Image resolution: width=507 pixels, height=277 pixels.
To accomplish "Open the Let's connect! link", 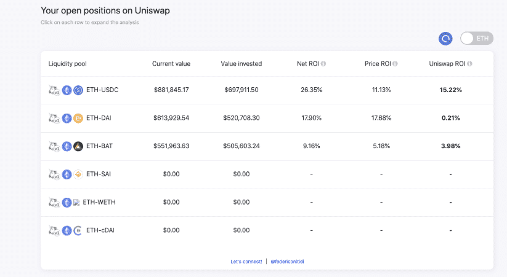I will click(246, 262).
